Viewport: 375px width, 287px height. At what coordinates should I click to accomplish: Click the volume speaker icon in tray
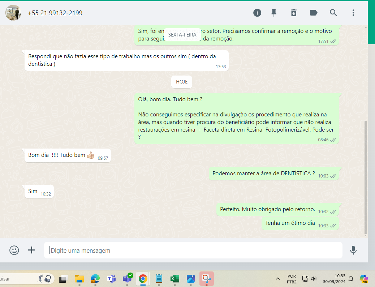coord(313,279)
